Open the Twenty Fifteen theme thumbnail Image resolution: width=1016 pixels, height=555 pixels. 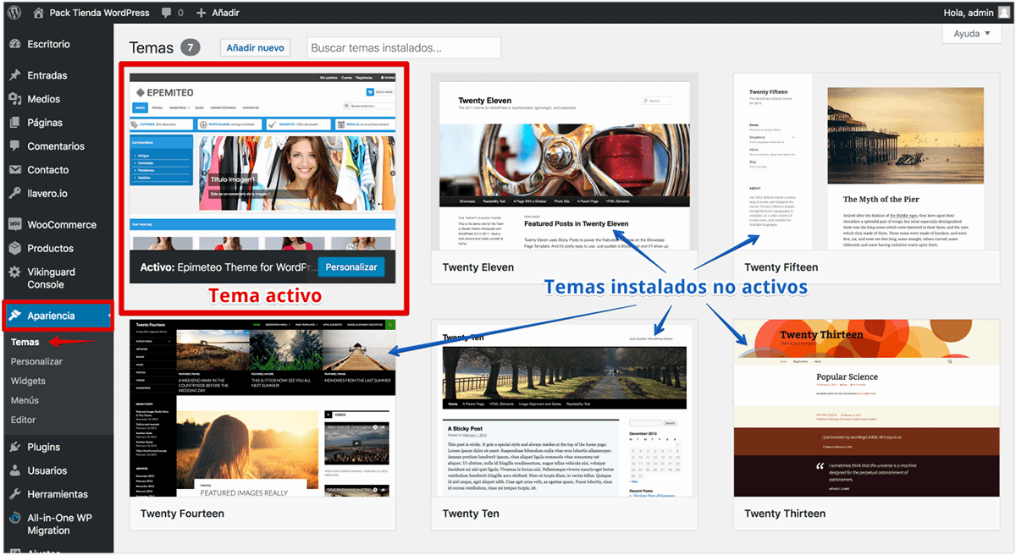click(867, 162)
